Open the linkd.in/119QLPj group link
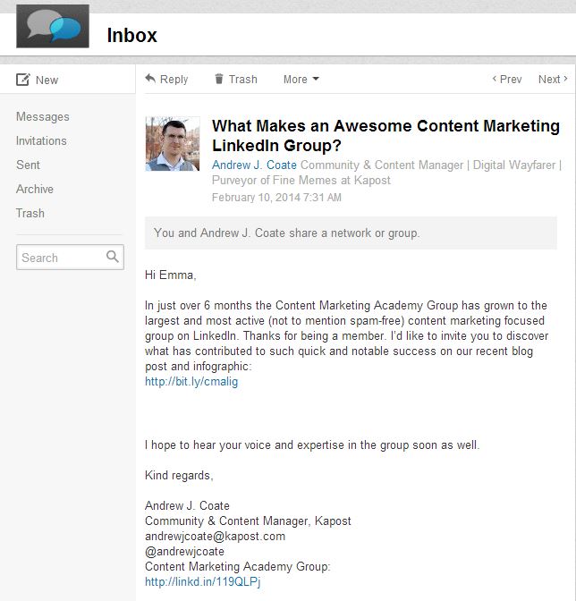Screen dimensions: 576x601 click(202, 581)
